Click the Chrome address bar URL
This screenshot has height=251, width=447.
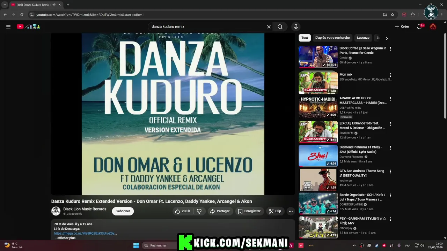click(x=90, y=15)
